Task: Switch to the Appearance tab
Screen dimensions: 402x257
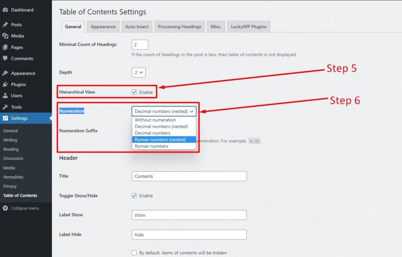Action: click(103, 27)
